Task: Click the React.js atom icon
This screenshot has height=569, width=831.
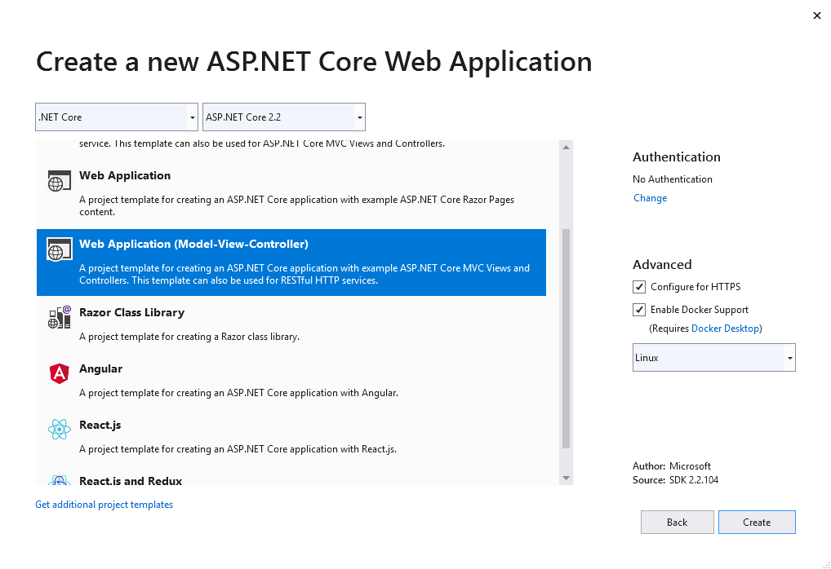Action: point(60,430)
